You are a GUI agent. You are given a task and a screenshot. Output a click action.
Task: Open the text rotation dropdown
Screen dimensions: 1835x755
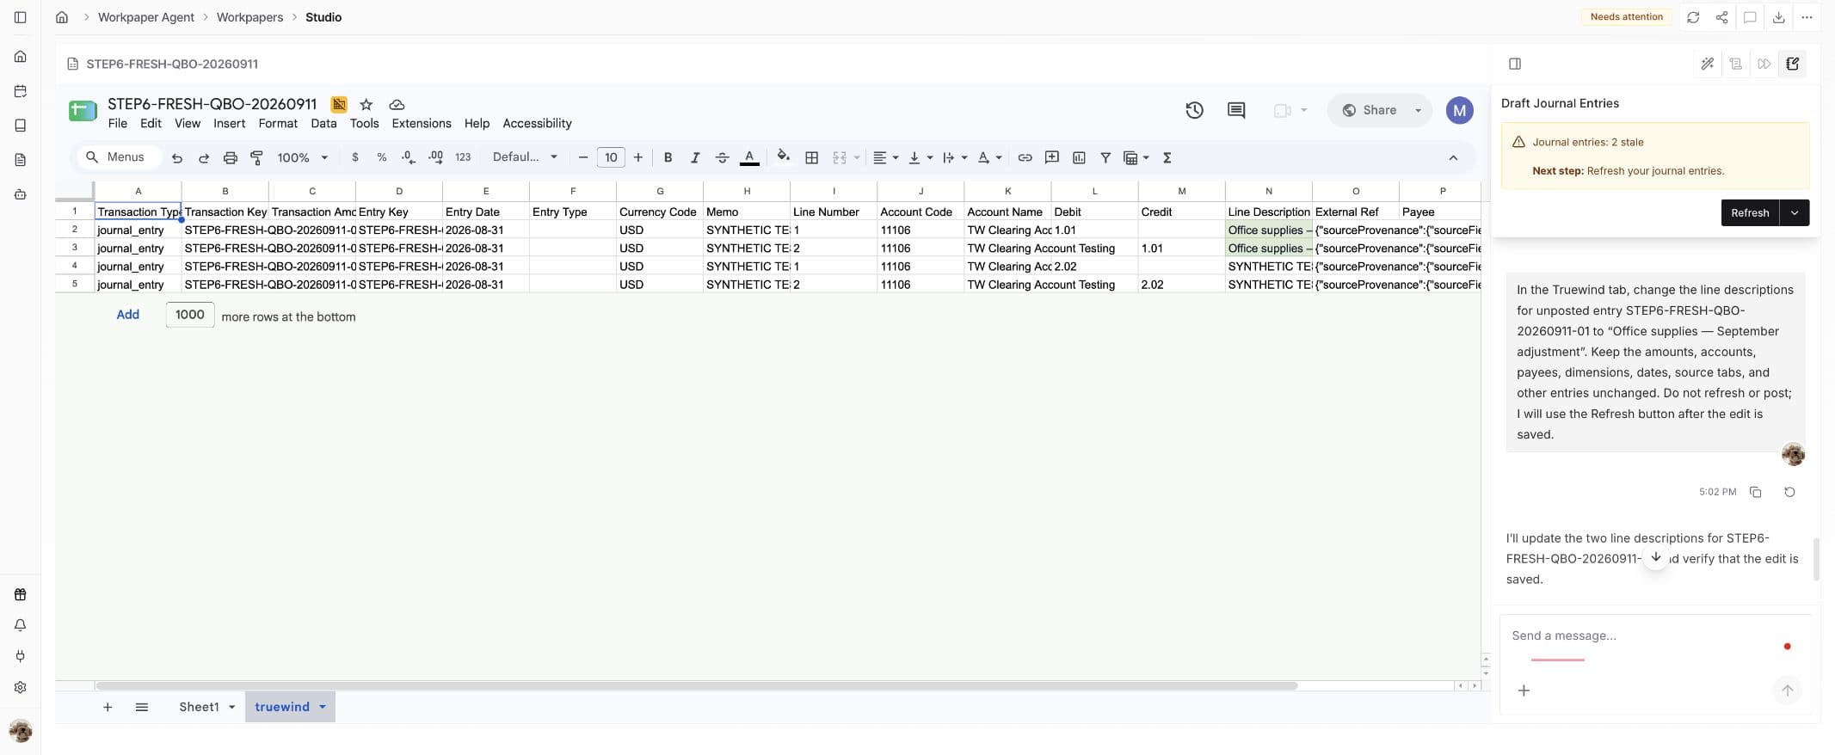(989, 157)
